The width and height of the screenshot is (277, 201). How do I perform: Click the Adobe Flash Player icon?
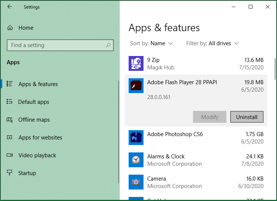[x=136, y=86]
